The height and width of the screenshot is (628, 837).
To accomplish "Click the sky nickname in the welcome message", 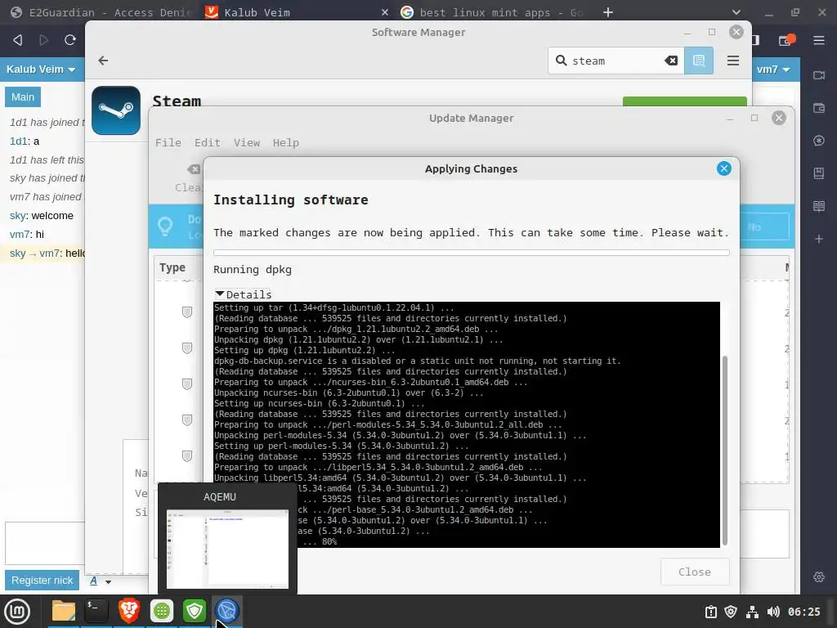I will click(x=18, y=216).
